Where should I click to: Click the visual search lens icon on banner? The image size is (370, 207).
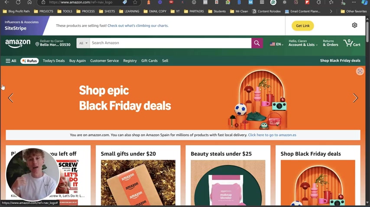(360, 72)
